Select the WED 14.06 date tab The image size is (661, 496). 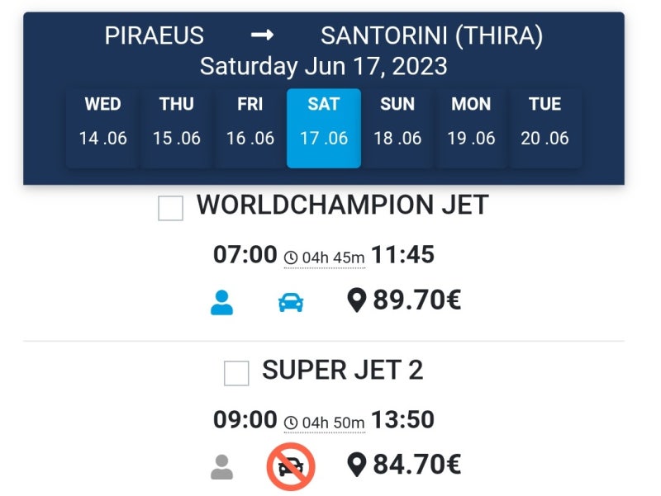(x=102, y=128)
